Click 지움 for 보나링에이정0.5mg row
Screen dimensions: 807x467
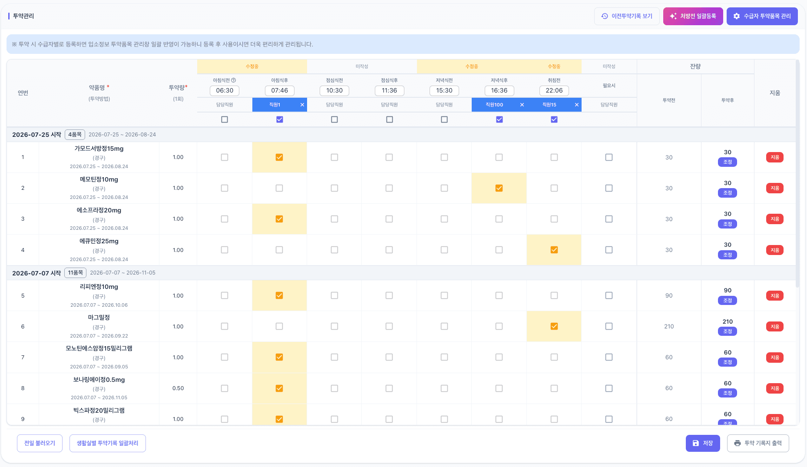775,388
